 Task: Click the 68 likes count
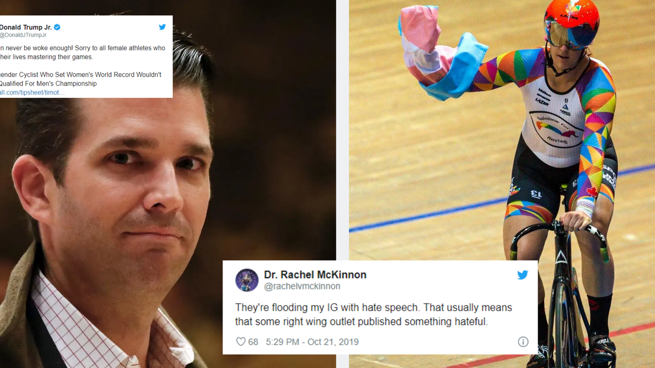(x=253, y=342)
